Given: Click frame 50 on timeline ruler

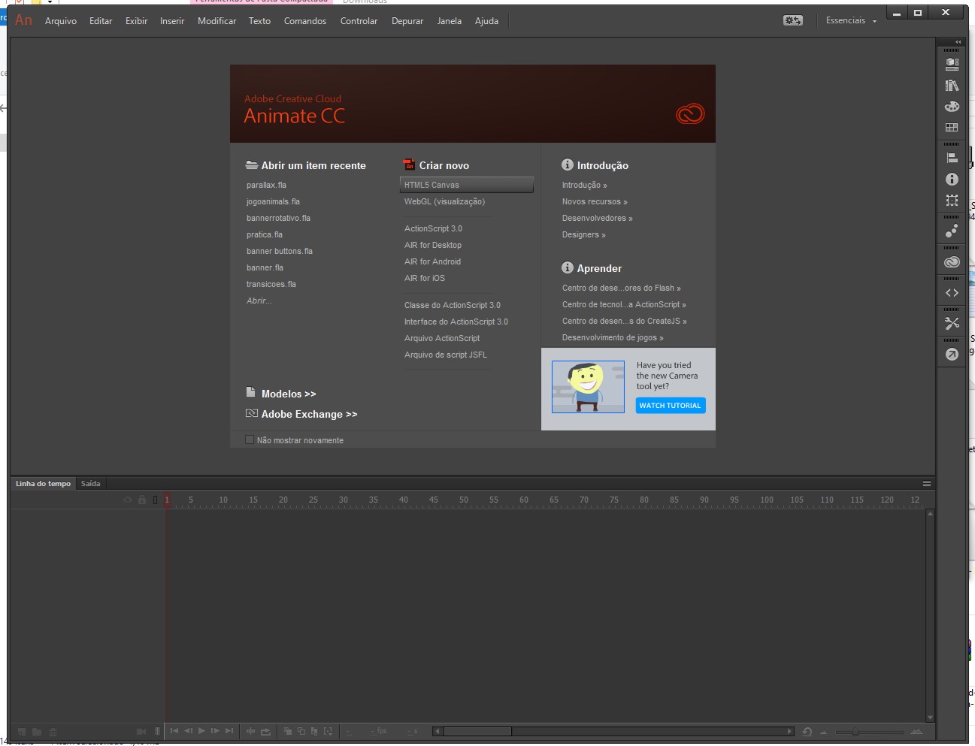Looking at the screenshot, I should pyautogui.click(x=464, y=500).
